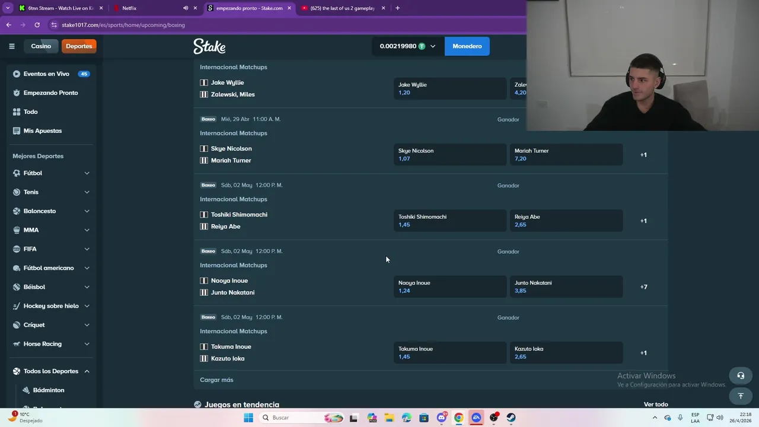Image resolution: width=759 pixels, height=427 pixels.
Task: Open Microsoft Store from taskbar
Action: point(424,418)
